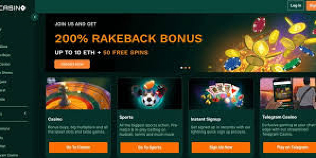Select the second carousel dot in the banner
Screen dimensions: 316x158
(x=185, y=68)
